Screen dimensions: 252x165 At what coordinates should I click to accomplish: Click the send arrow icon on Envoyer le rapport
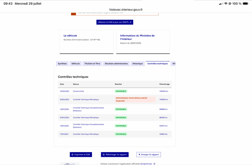click(x=139, y=155)
